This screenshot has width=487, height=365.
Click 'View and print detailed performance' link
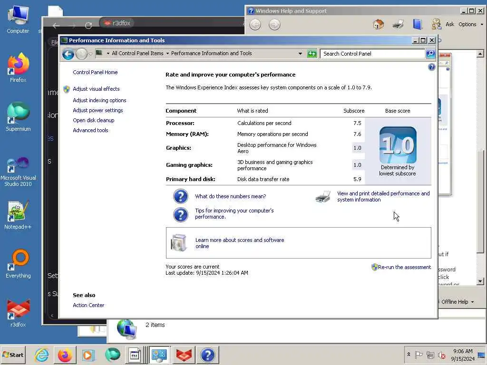383,196
